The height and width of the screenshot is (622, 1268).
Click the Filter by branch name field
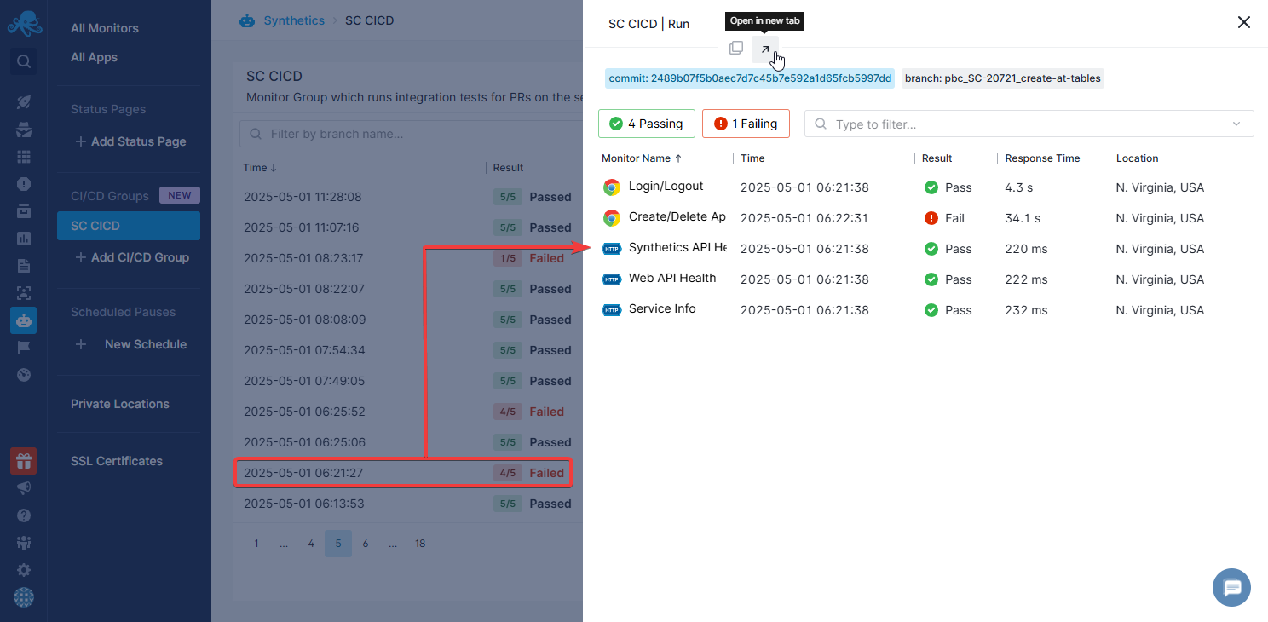[x=411, y=134]
